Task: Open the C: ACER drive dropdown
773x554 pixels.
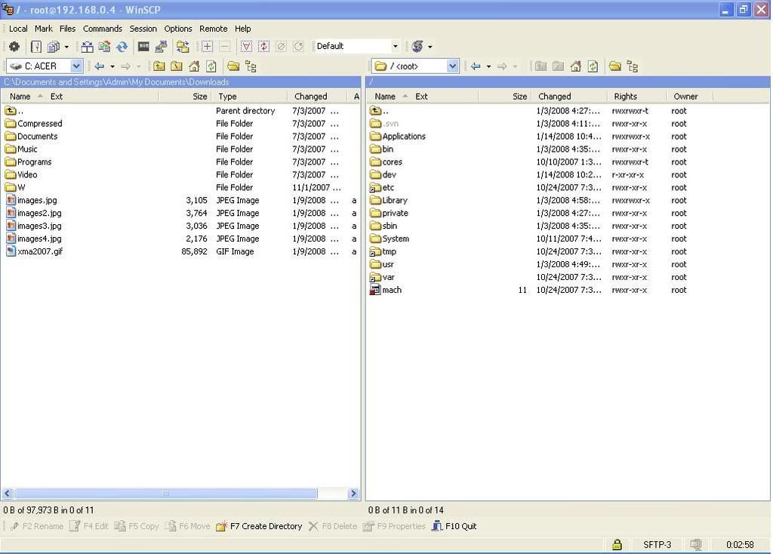Action: [76, 66]
